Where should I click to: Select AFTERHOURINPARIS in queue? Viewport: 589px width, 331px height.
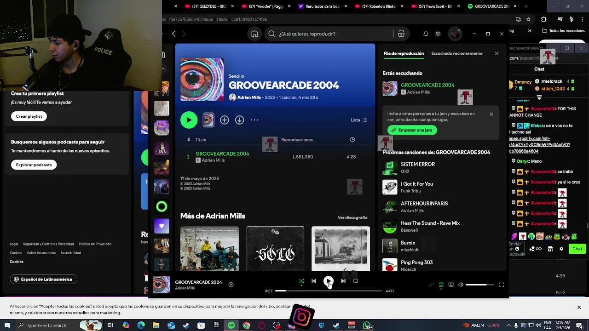pyautogui.click(x=440, y=207)
